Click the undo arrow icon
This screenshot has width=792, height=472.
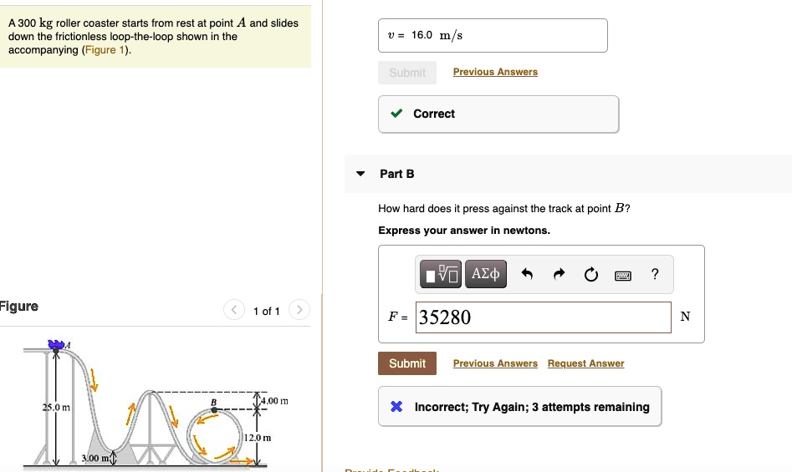coord(527,274)
